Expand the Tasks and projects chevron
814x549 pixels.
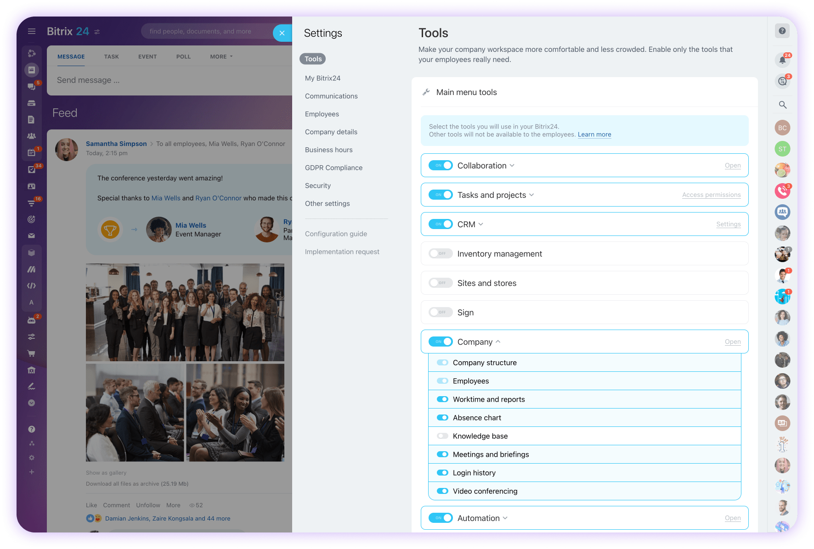531,195
